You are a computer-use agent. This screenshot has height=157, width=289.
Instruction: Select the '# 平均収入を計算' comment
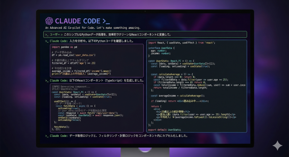click(61, 68)
